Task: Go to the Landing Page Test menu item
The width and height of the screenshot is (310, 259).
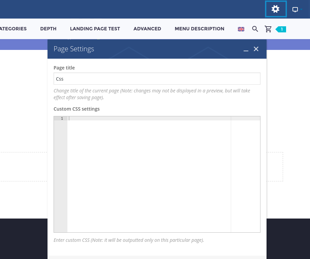Action: pos(95,29)
